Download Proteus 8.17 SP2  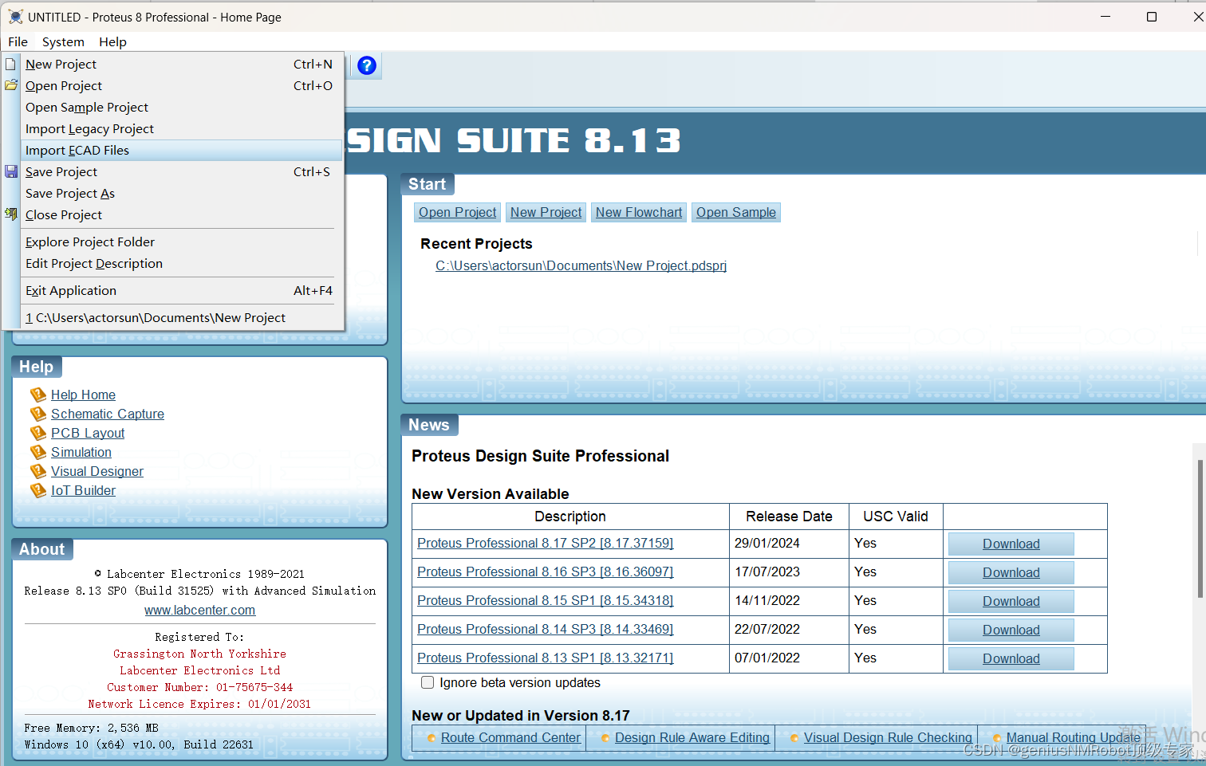pyautogui.click(x=1011, y=544)
